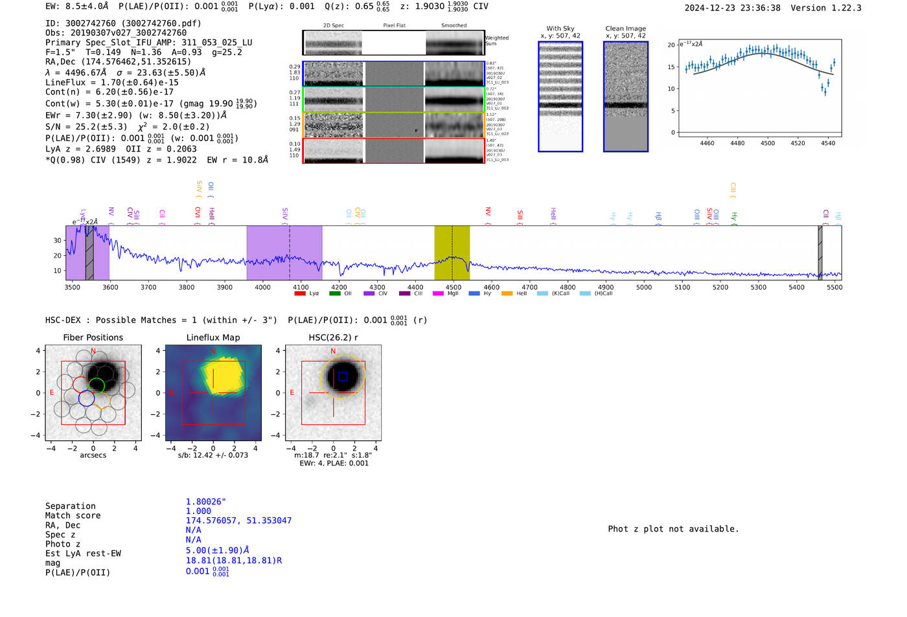Click the 2D Spec column header
The width and height of the screenshot is (907, 617).
coord(334,26)
